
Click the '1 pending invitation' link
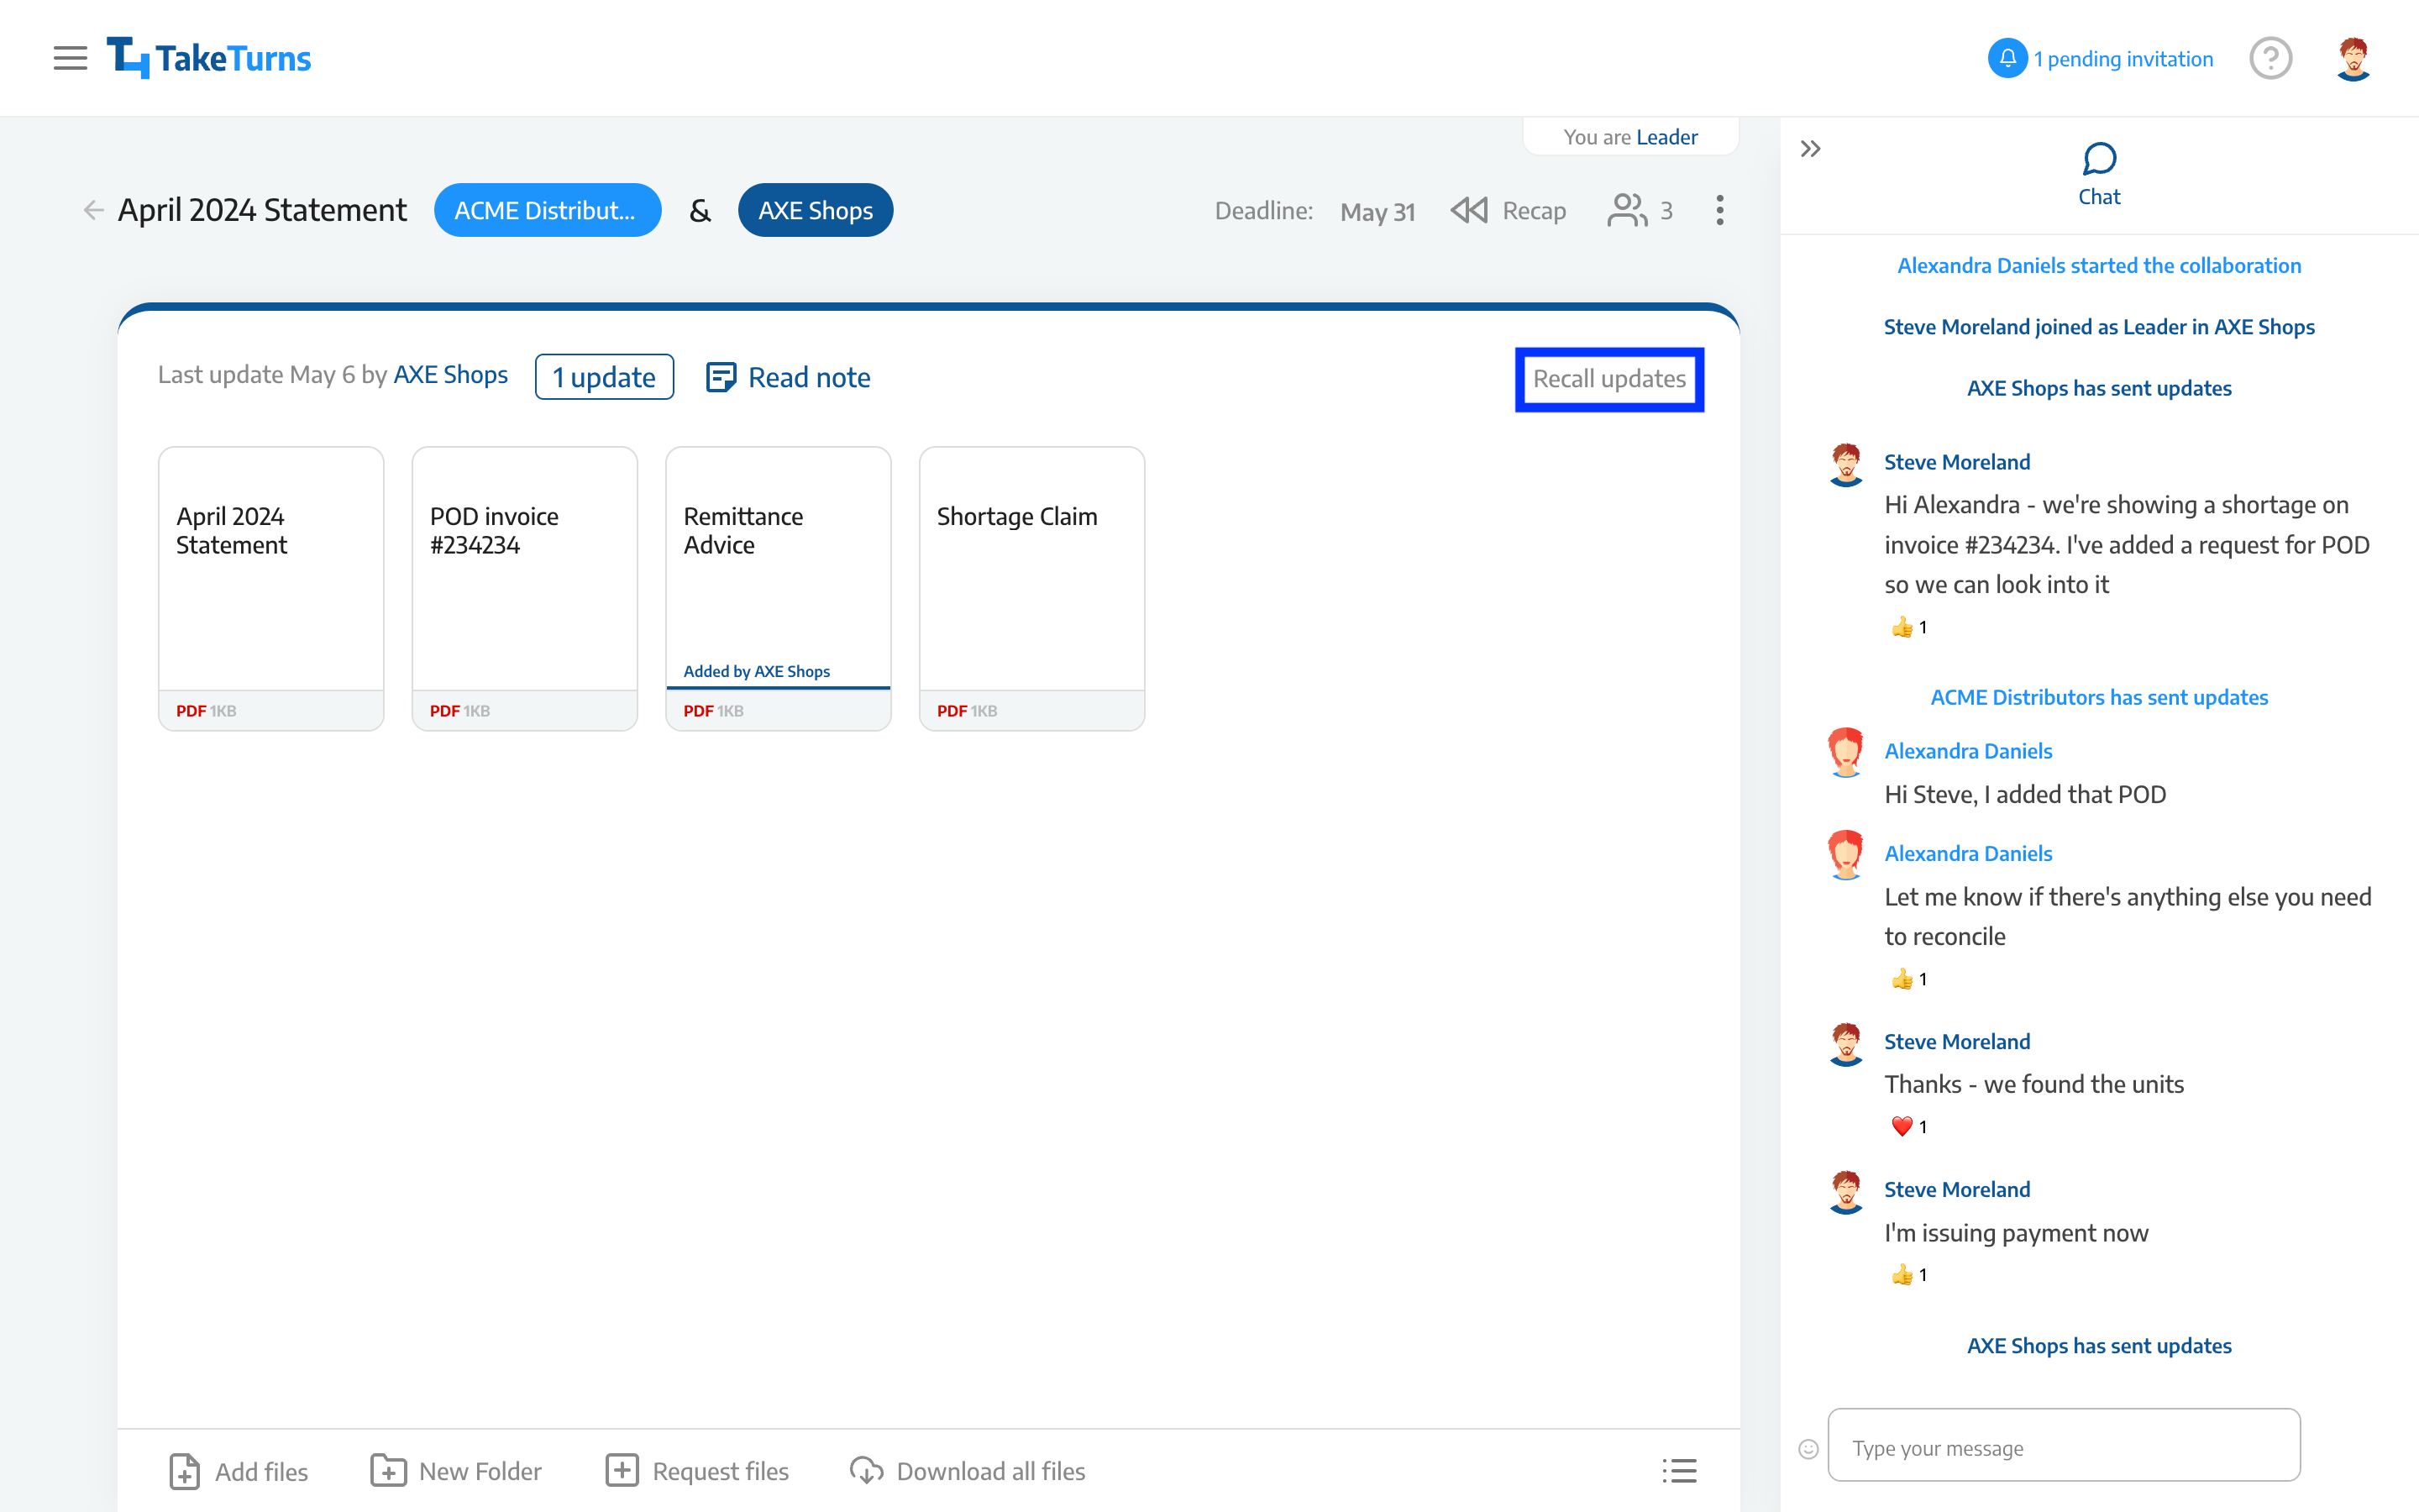coord(2123,59)
